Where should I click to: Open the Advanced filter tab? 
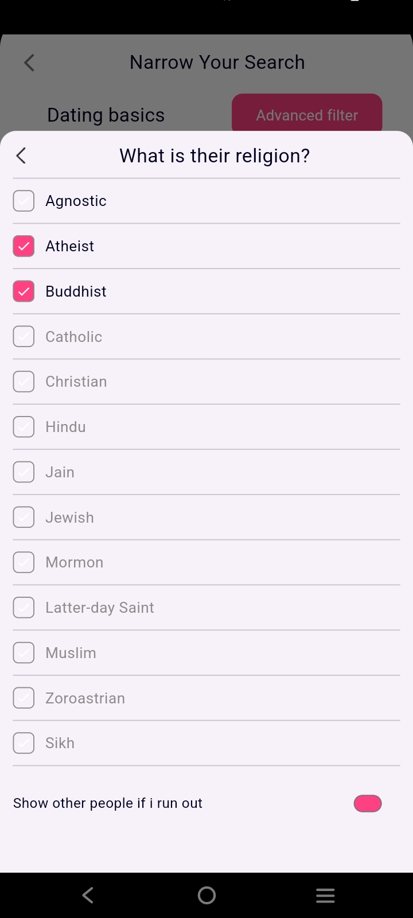point(307,115)
